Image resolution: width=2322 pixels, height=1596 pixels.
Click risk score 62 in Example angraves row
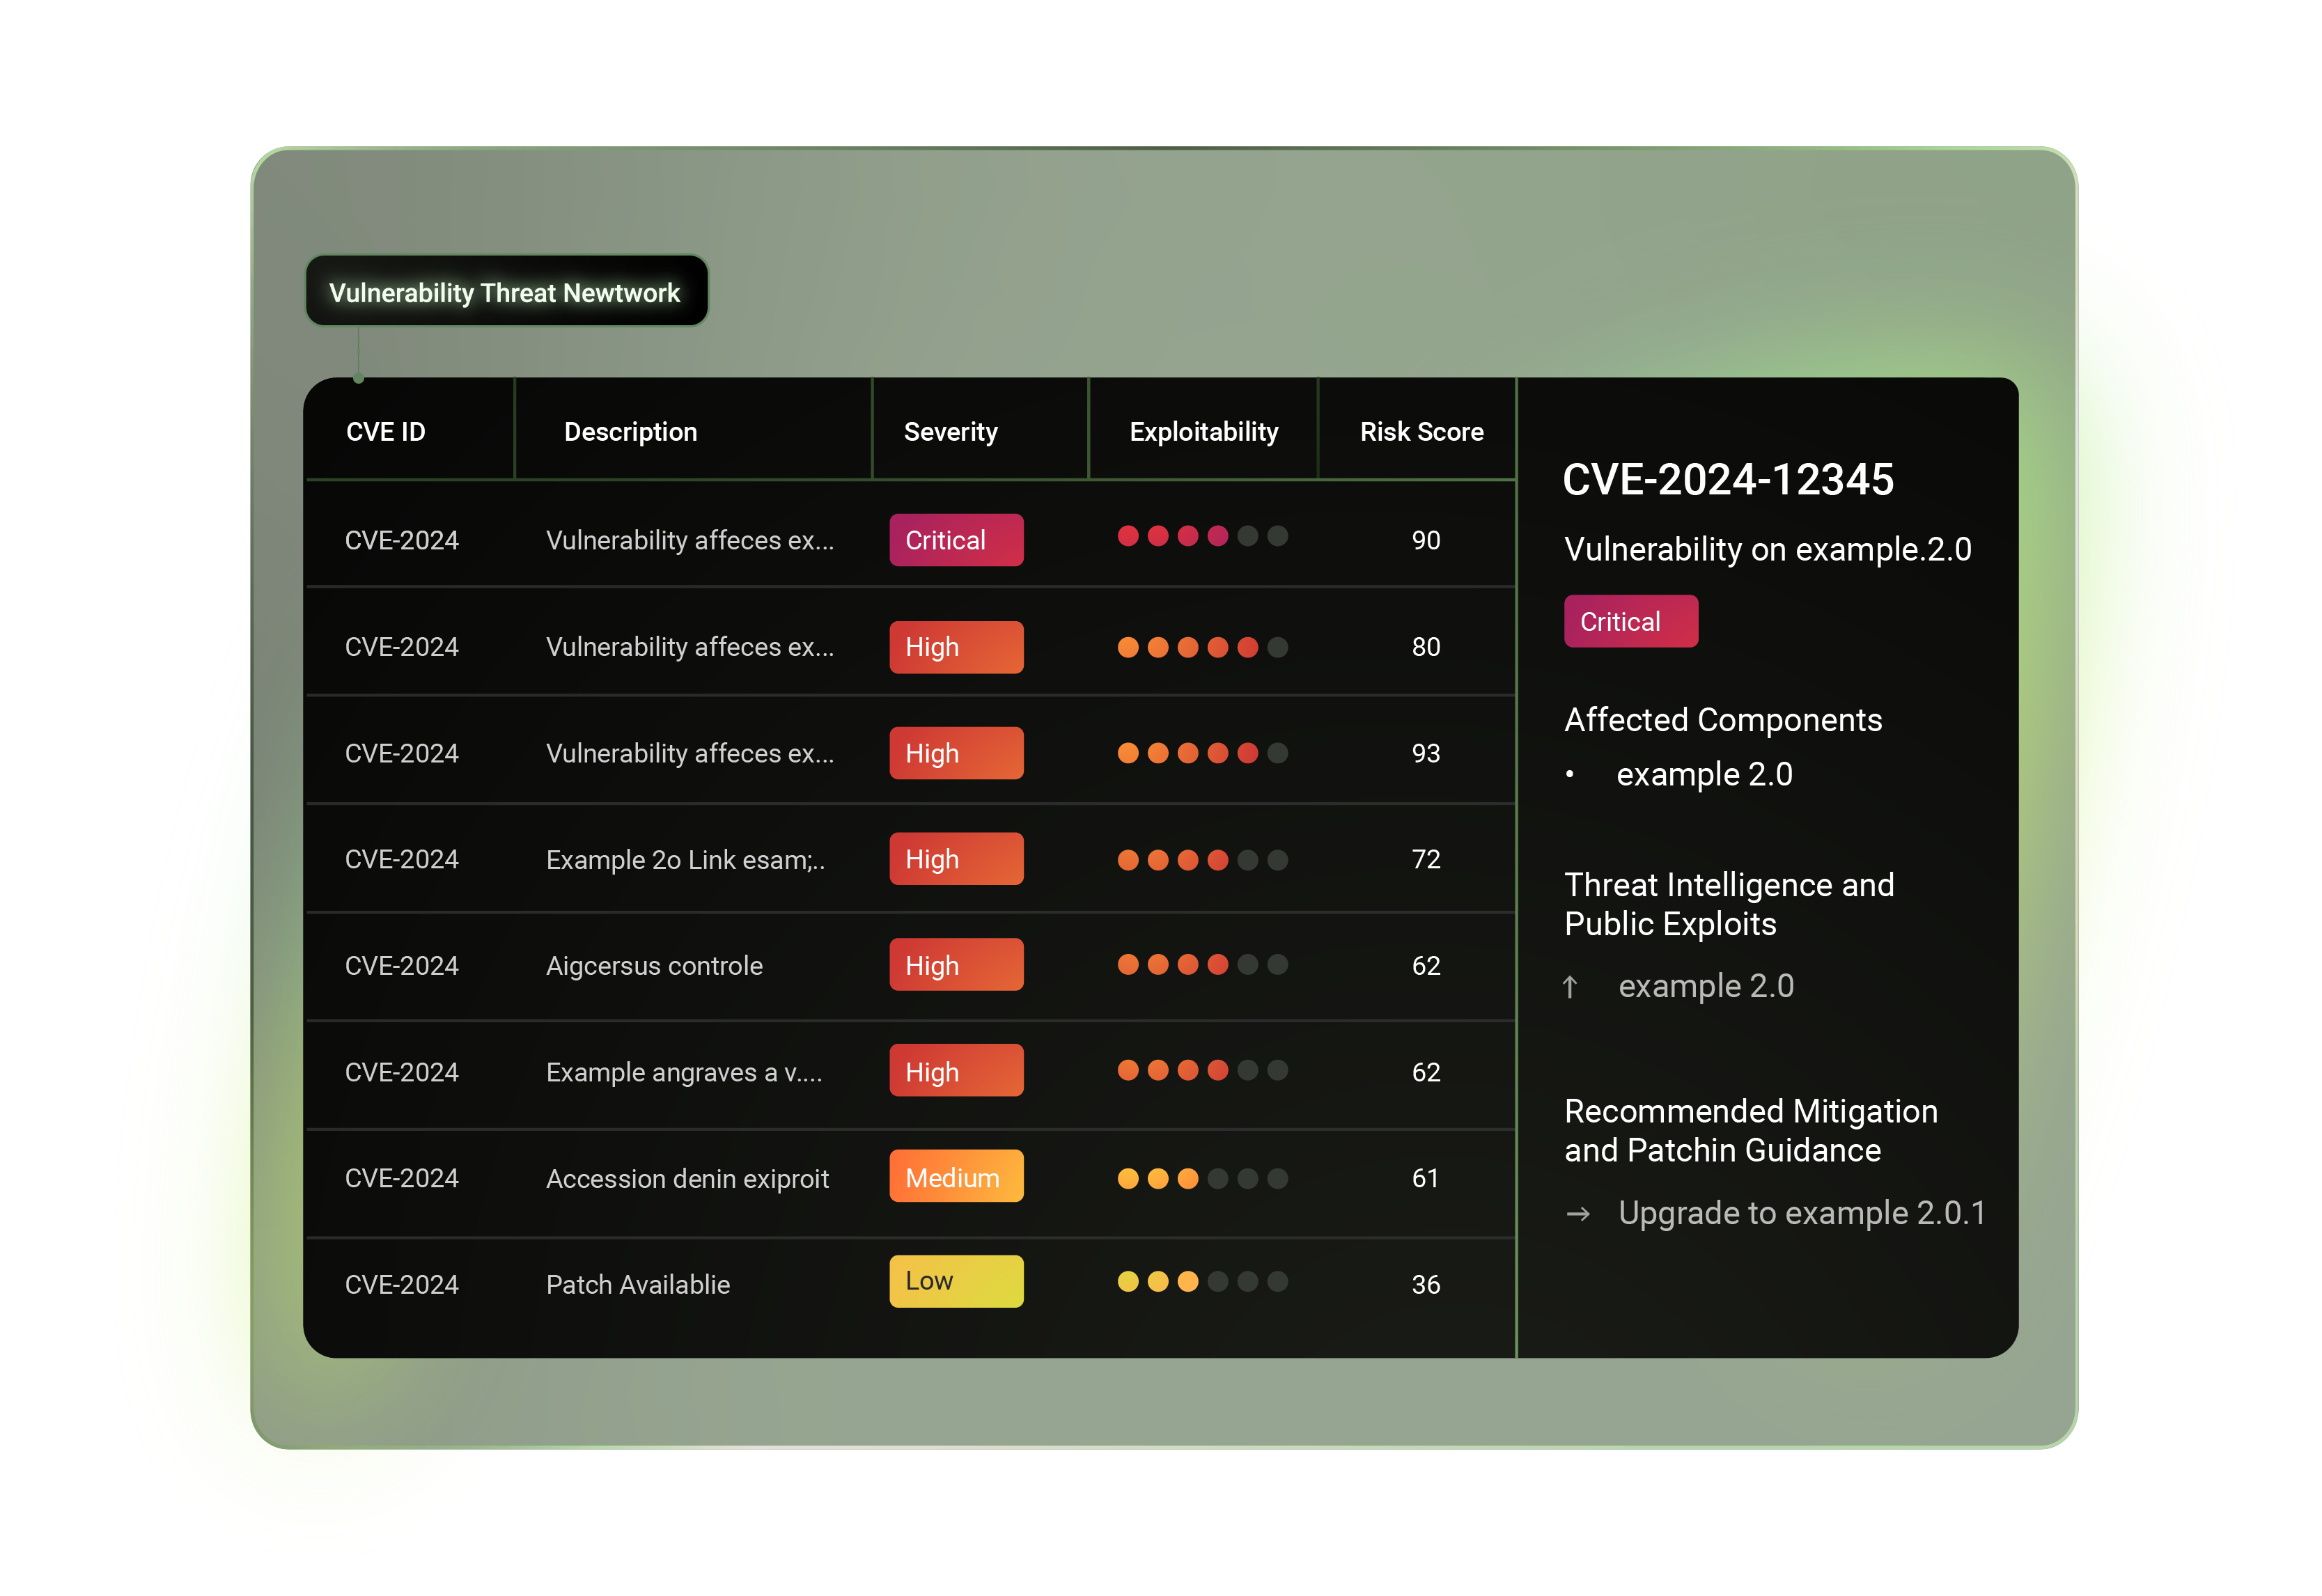click(x=1426, y=1072)
